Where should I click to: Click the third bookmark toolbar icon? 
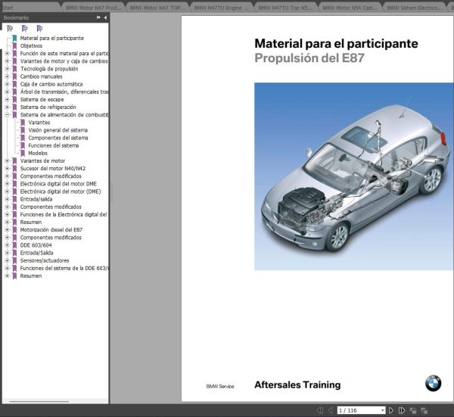39,28
